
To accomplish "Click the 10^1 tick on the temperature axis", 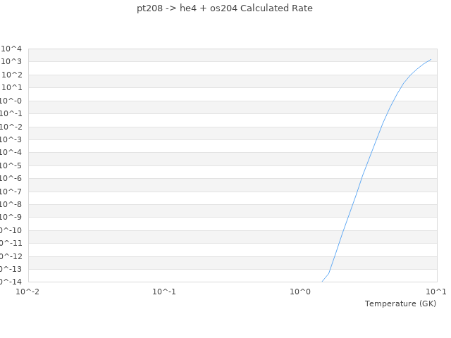I will [435, 292].
